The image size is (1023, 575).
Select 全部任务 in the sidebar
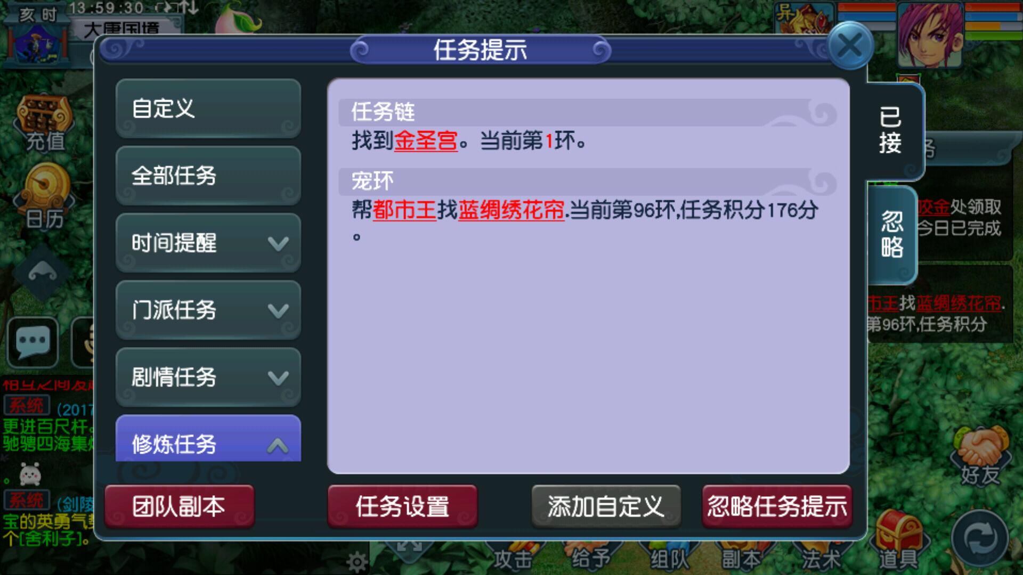(x=208, y=176)
